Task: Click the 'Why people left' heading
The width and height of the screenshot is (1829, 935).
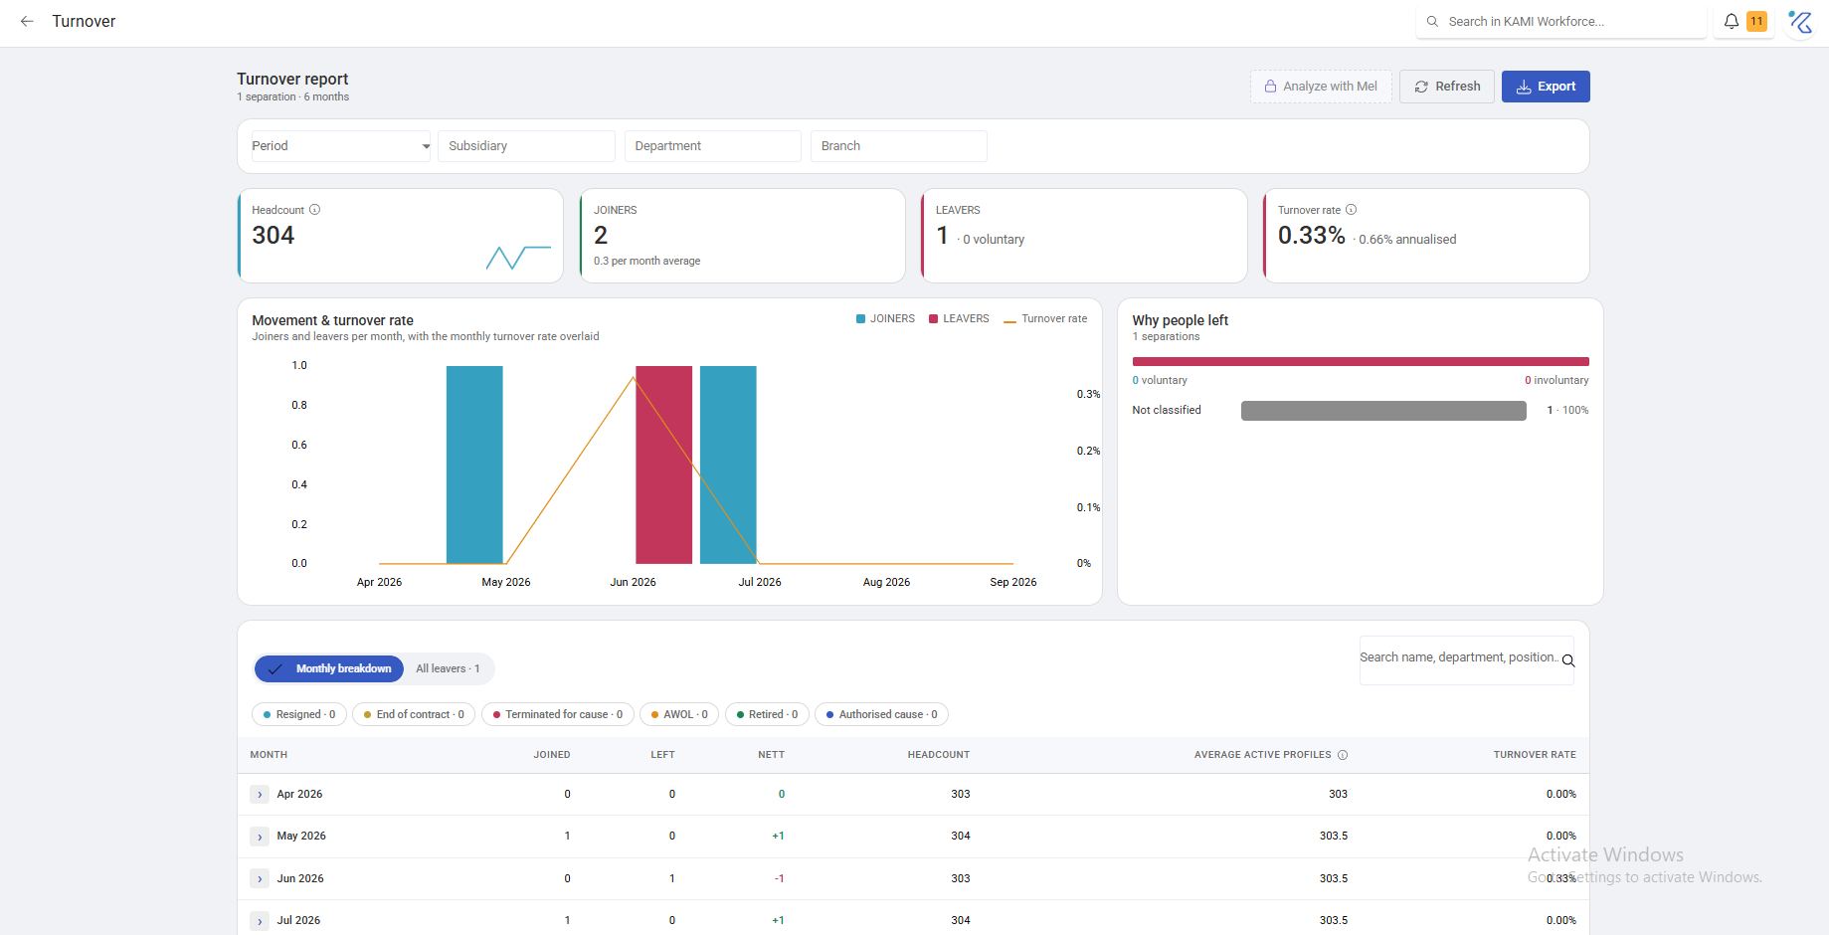Action: click(x=1181, y=320)
